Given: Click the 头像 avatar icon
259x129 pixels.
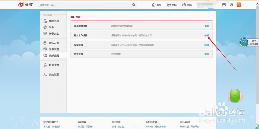Looking at the screenshot, I should pyautogui.click(x=45, y=27).
